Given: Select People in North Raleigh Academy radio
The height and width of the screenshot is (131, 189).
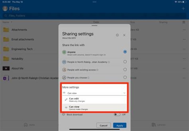Looking at the screenshot, I should 125,62.
